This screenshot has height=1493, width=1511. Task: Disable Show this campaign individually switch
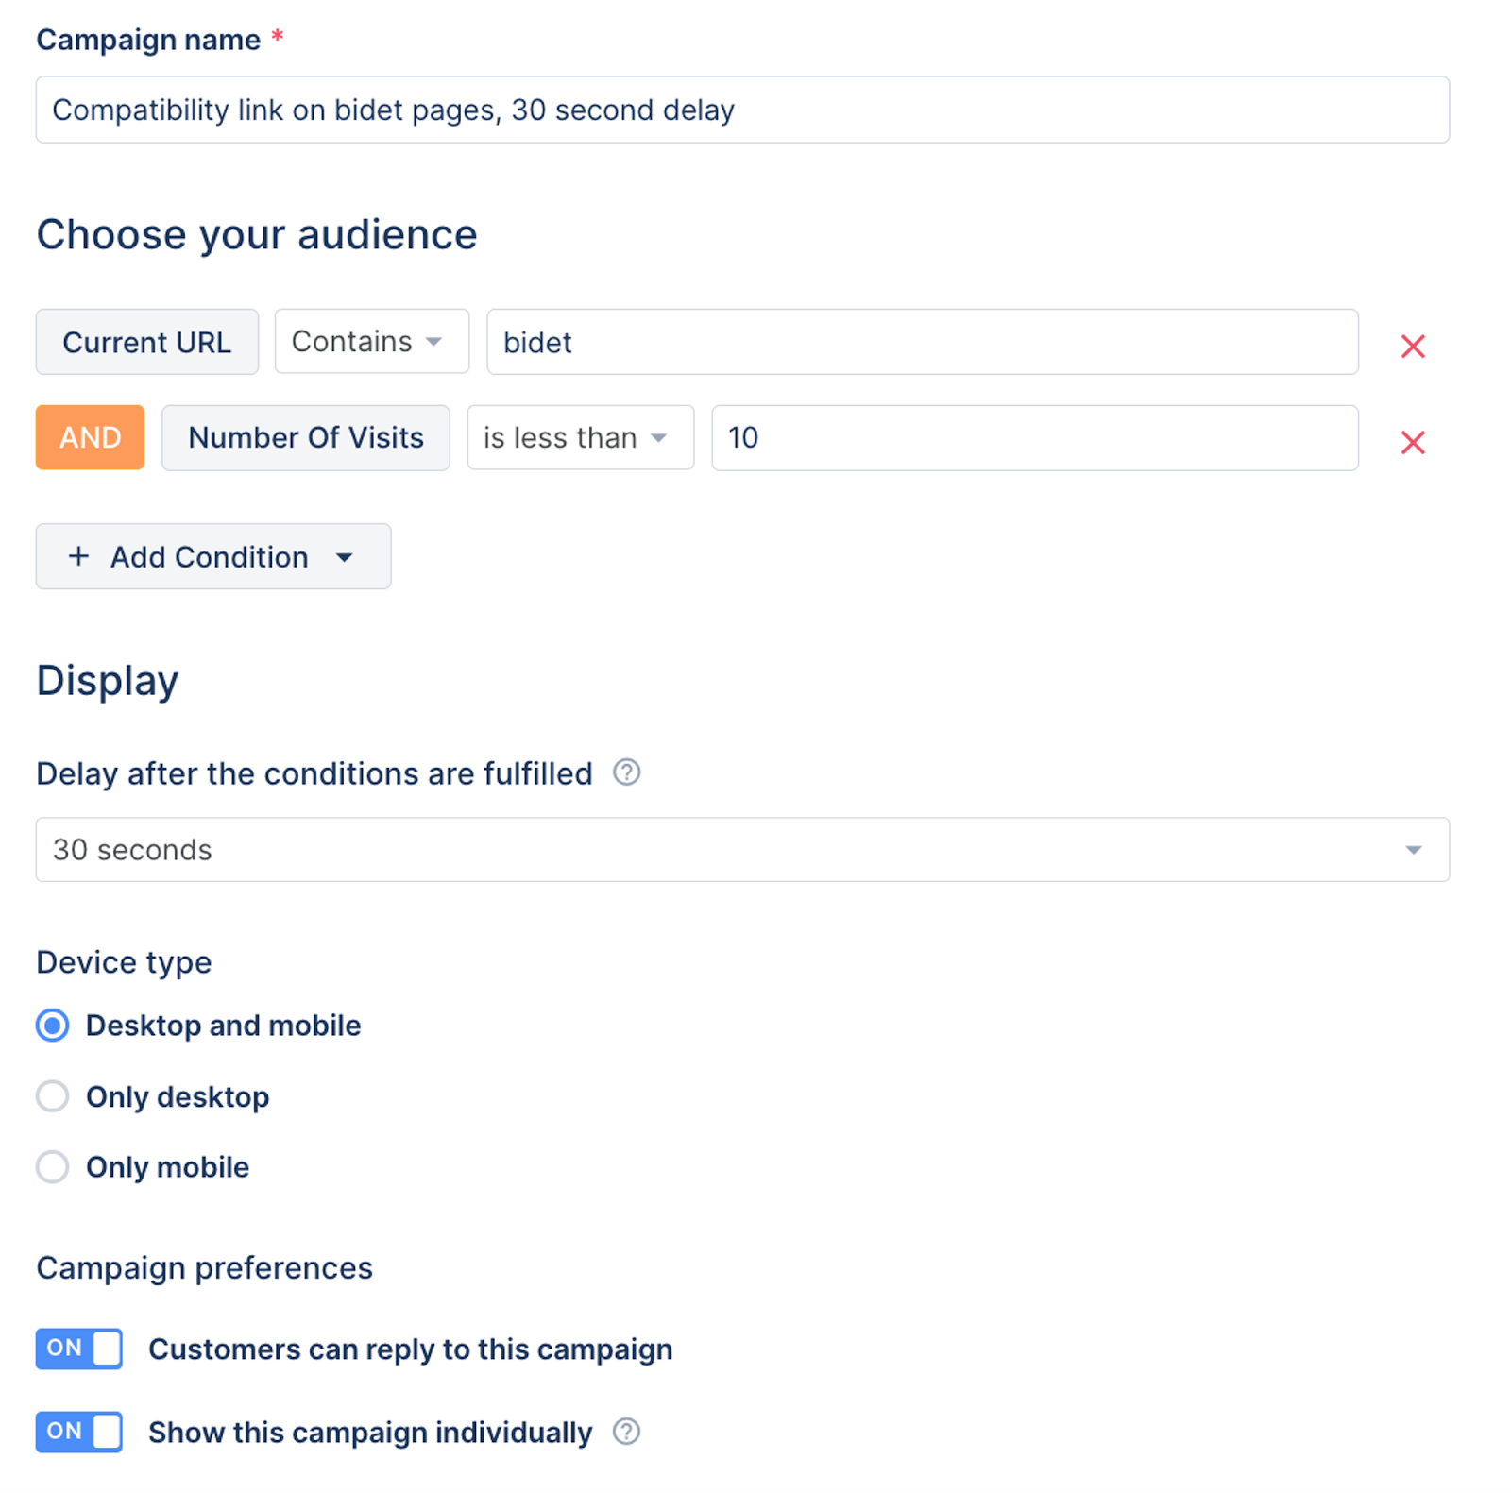tap(79, 1432)
